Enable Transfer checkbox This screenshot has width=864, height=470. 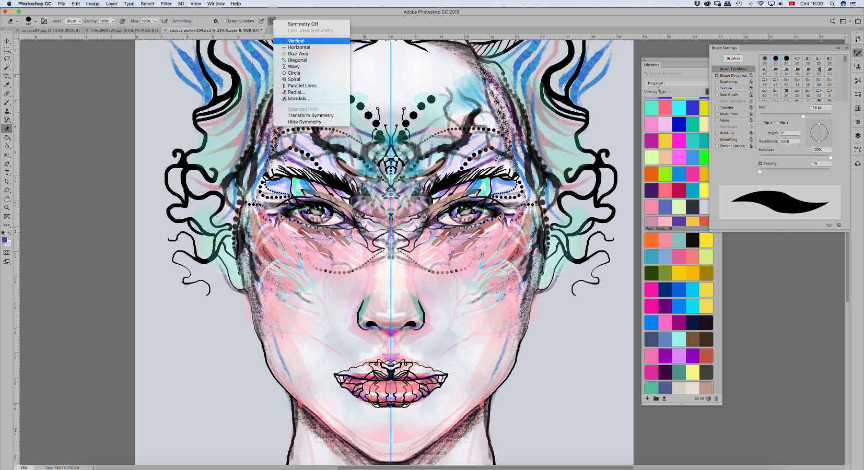coord(717,108)
